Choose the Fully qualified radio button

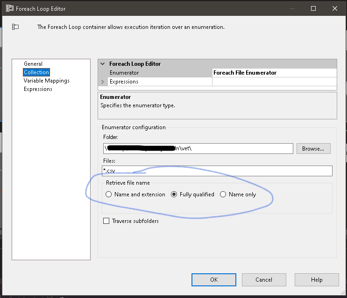pos(175,194)
